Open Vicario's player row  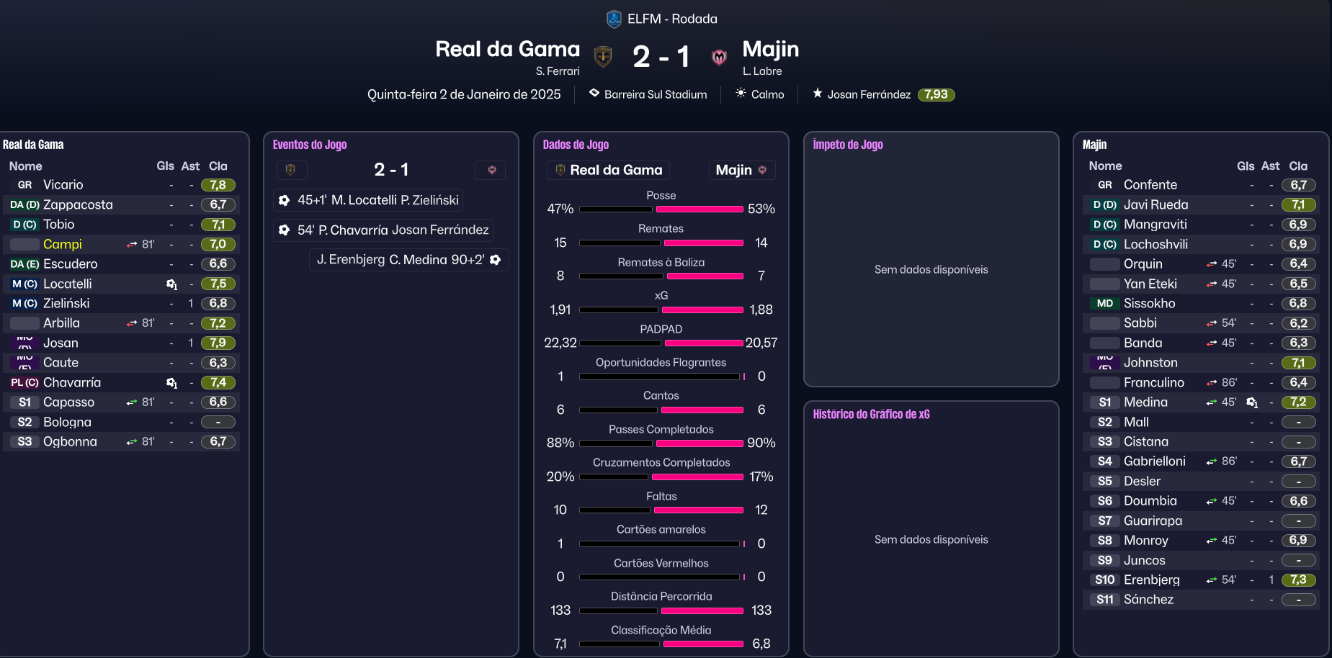pos(63,185)
